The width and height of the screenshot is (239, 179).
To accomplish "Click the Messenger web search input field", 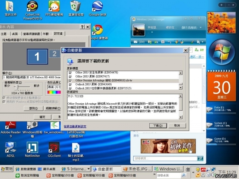I will (x=165, y=158).
